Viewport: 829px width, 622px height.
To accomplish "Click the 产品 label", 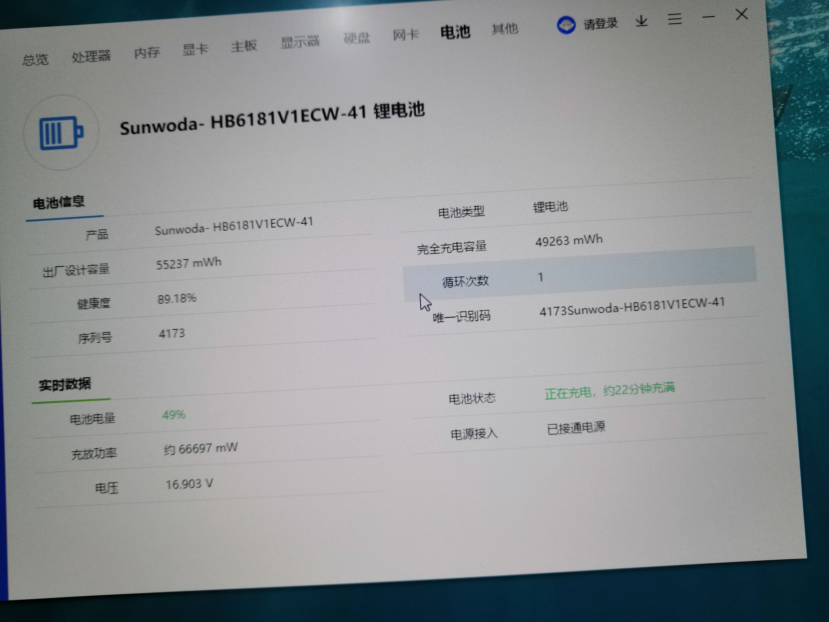I will [97, 235].
